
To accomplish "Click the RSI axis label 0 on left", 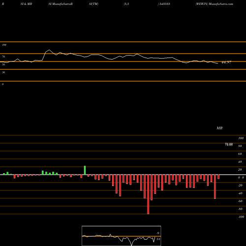I will (x=2, y=84).
